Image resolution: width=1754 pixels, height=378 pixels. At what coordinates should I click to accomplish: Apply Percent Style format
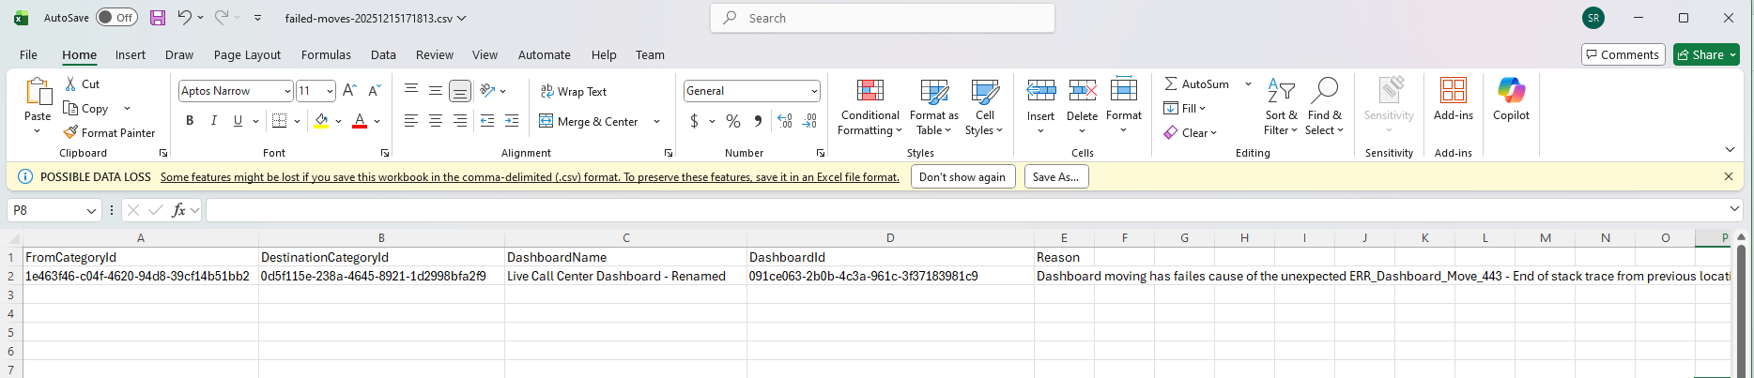[x=733, y=121]
